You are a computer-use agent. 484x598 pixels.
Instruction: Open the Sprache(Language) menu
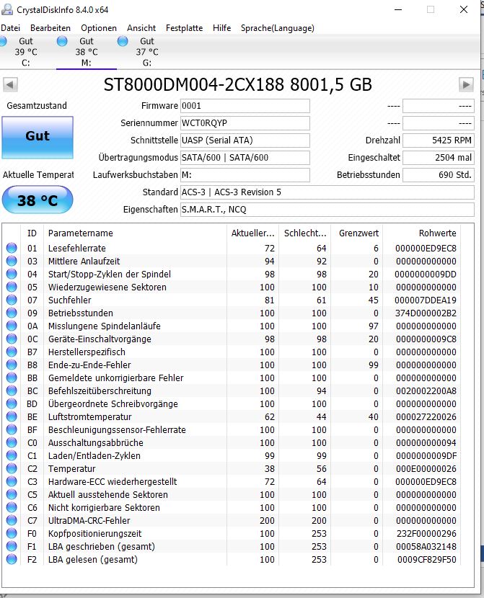pos(278,28)
